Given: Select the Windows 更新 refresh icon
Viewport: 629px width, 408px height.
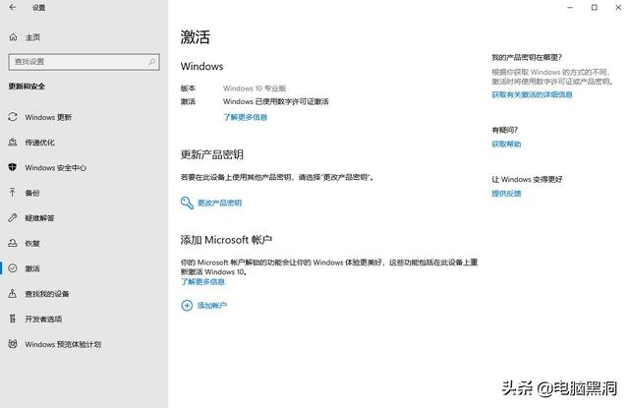Looking at the screenshot, I should coord(13,117).
